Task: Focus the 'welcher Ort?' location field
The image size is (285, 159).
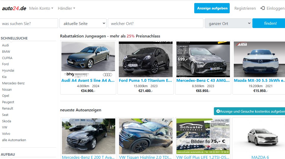Action: pyautogui.click(x=156, y=23)
